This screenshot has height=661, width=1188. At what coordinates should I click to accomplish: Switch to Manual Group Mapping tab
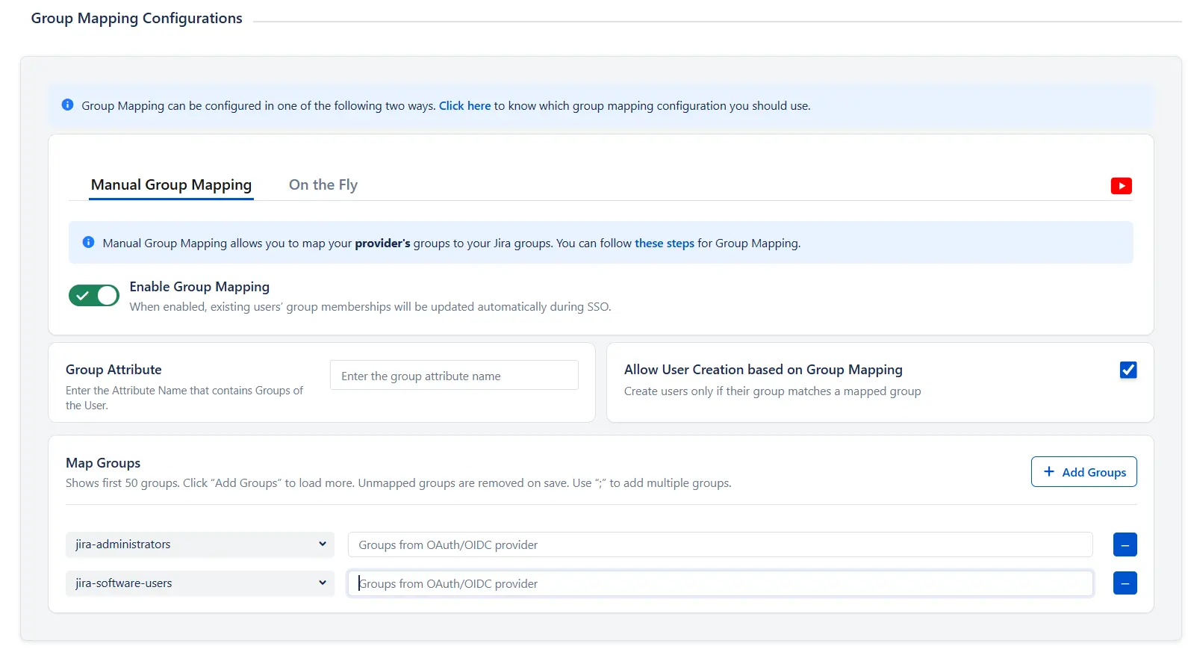point(171,184)
